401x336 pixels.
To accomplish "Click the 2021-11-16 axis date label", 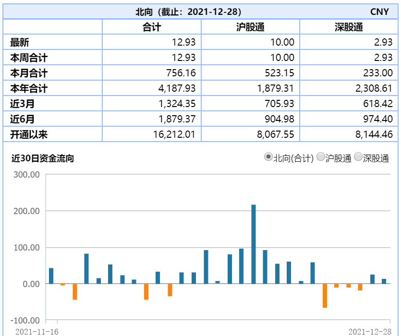I will pyautogui.click(x=37, y=332).
